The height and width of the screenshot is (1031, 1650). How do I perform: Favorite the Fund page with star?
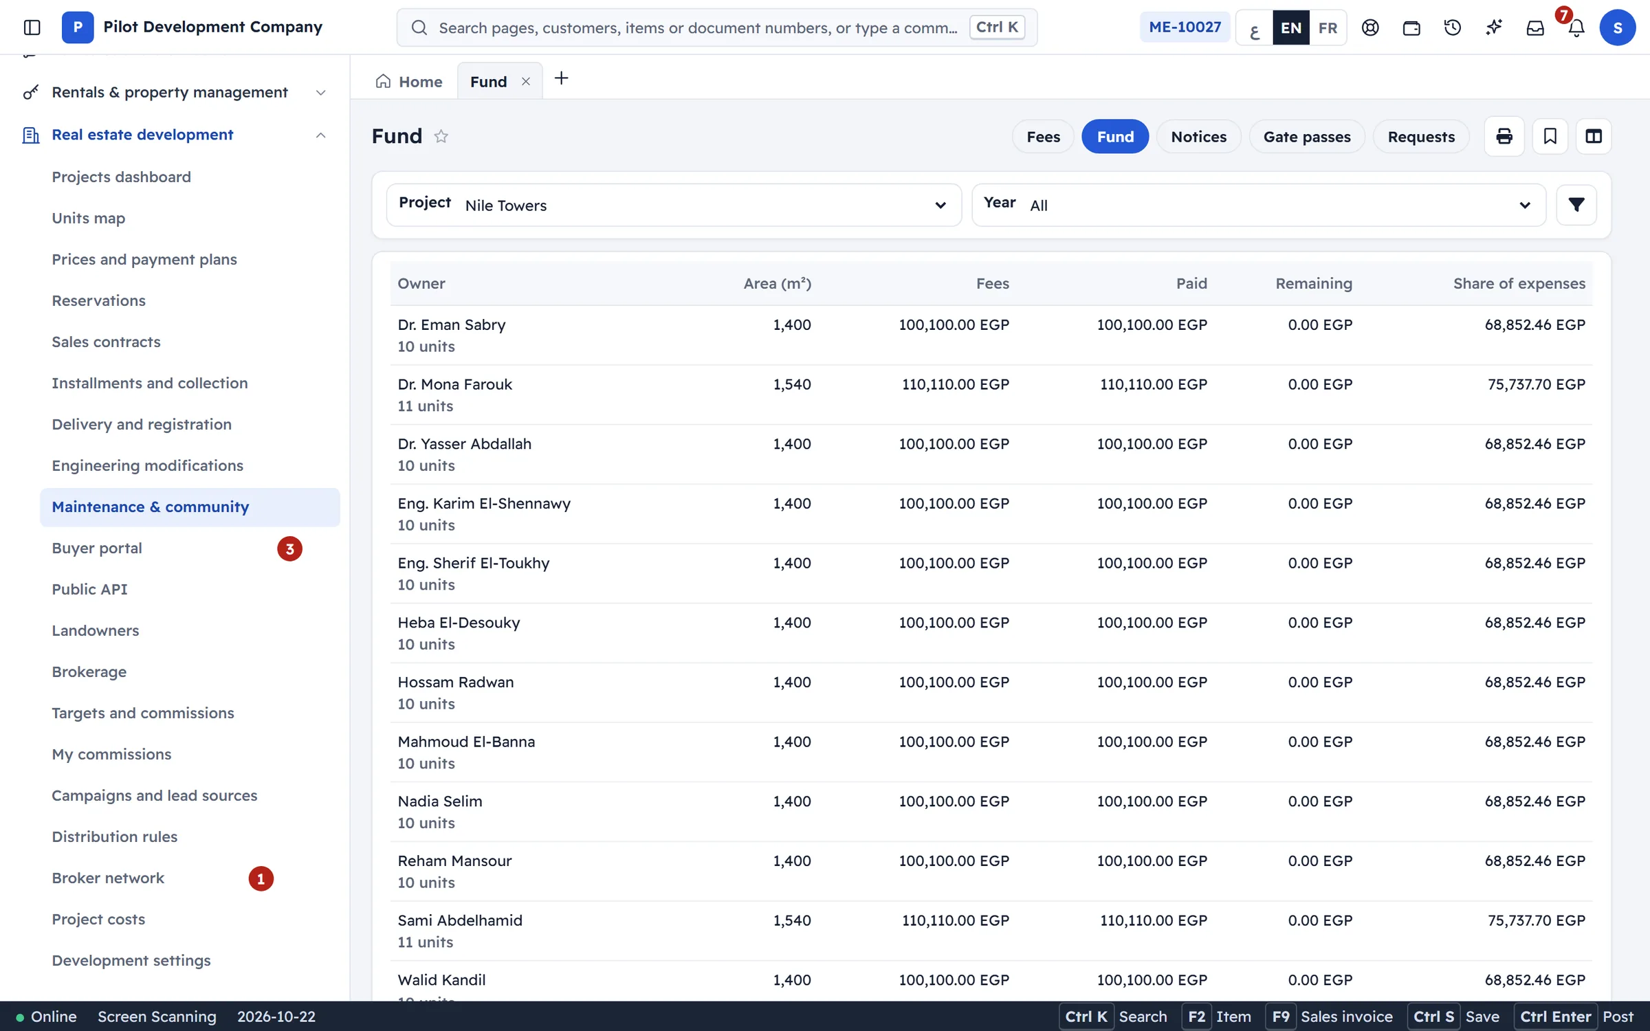tap(441, 136)
